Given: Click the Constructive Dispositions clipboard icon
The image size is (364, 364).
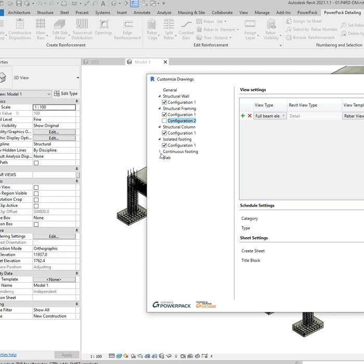Looking at the screenshot, I should click(20, 24).
